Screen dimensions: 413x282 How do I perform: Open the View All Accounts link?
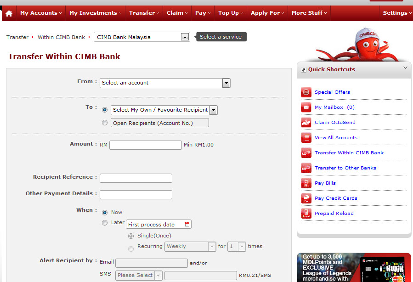pyautogui.click(x=336, y=137)
